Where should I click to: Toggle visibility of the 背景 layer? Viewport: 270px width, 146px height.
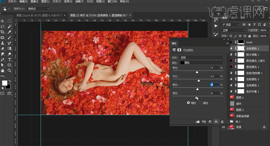(224, 127)
